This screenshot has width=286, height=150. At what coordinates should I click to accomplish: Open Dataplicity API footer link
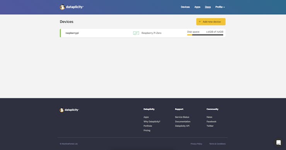(x=182, y=126)
